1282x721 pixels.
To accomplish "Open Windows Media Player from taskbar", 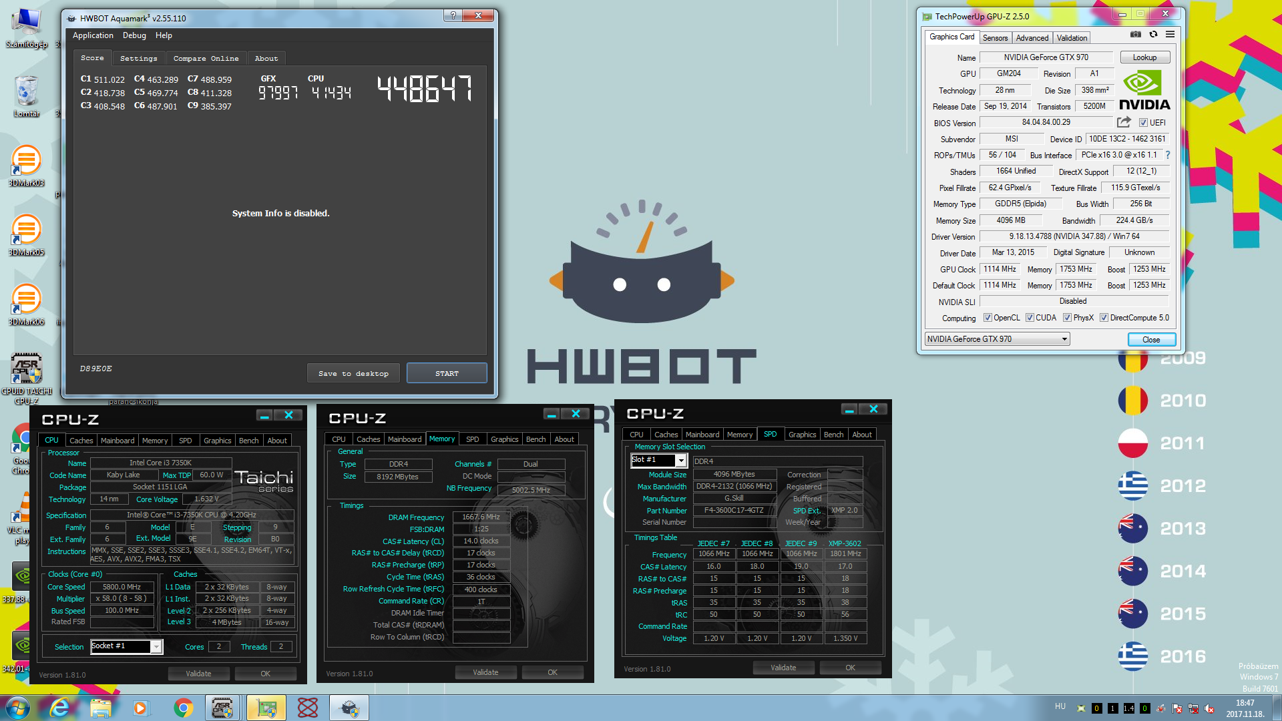I will [x=141, y=708].
